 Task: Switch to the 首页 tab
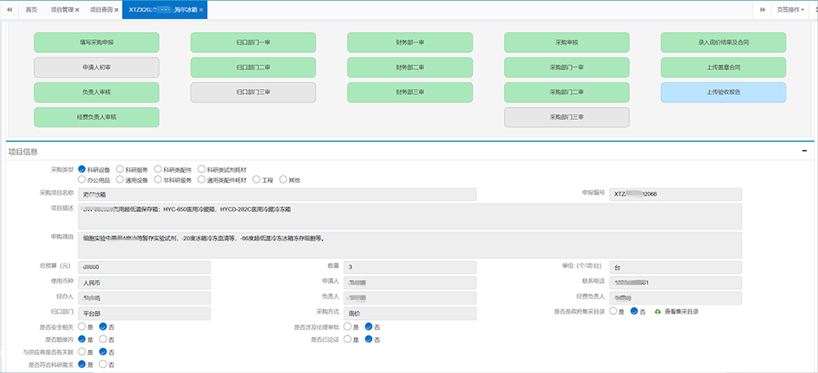(x=30, y=10)
